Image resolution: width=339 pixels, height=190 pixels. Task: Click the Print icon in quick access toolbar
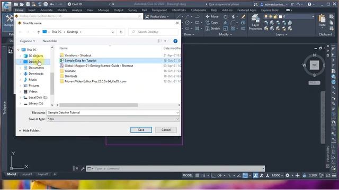pyautogui.click(x=46, y=4)
